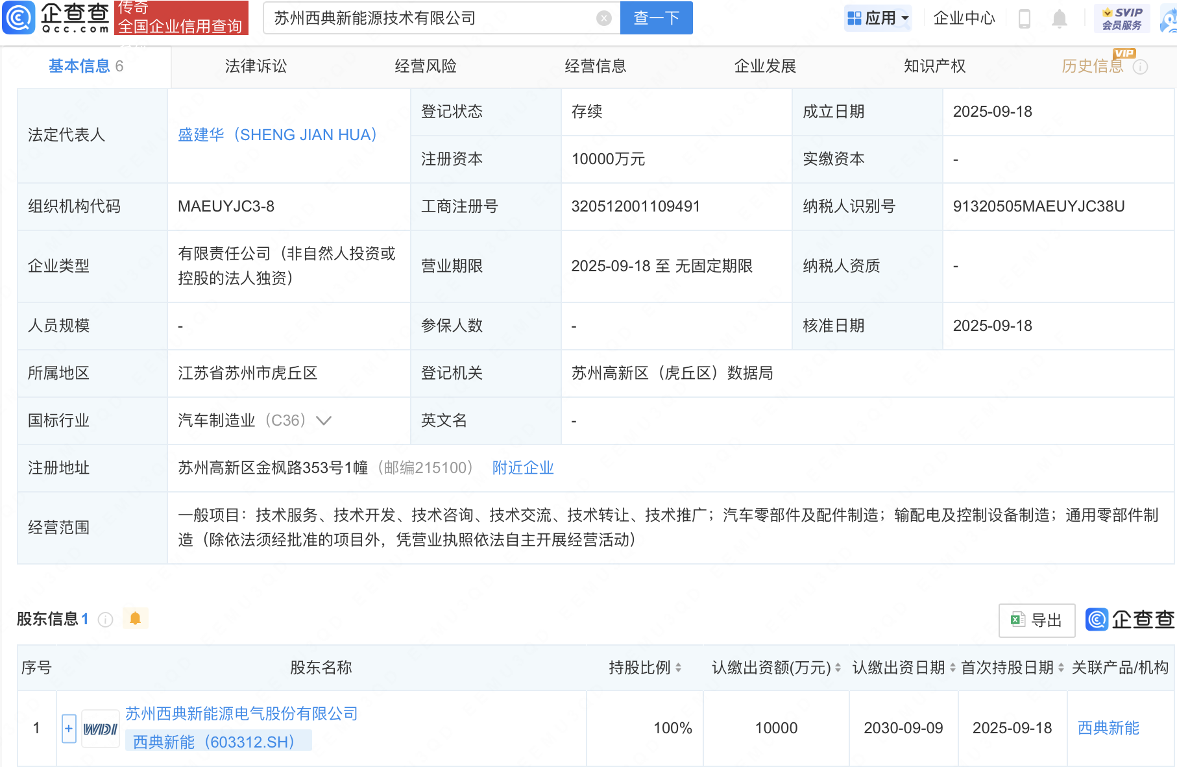
Task: Click the 传奇 全国企业信用查询 red banner
Action: point(182,18)
